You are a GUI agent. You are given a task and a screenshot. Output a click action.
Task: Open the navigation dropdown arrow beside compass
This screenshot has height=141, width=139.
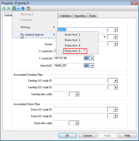pyautogui.click(x=18, y=8)
